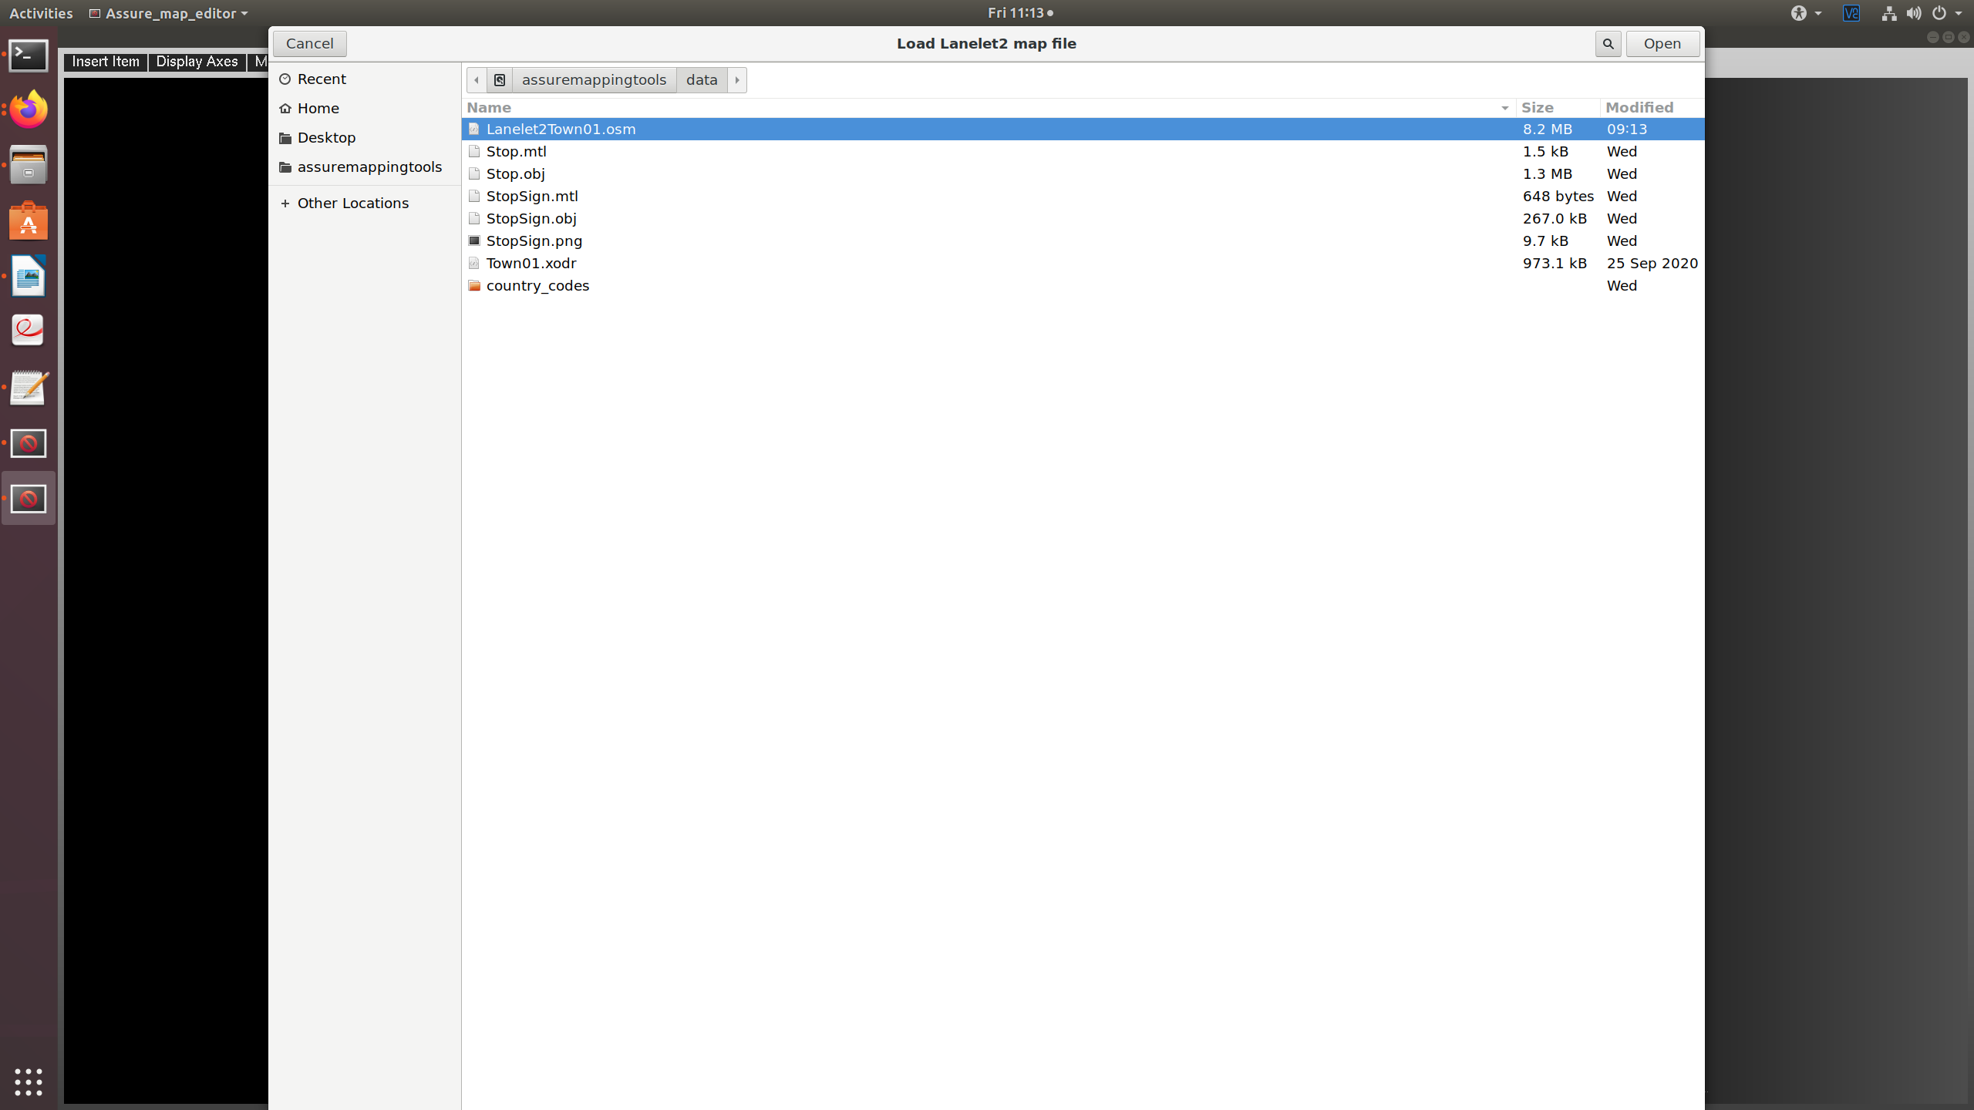Launch LibreOffice Writer from the dock
This screenshot has height=1110, width=1974.
pos(28,276)
